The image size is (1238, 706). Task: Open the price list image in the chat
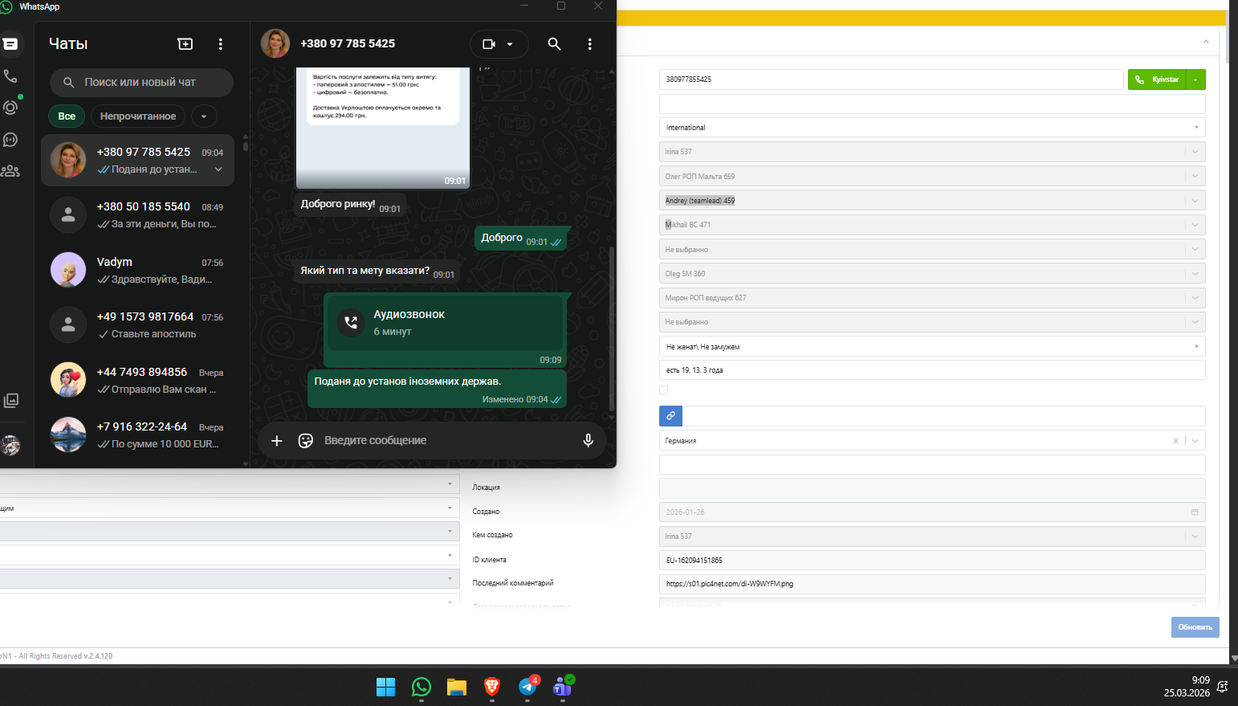382,127
